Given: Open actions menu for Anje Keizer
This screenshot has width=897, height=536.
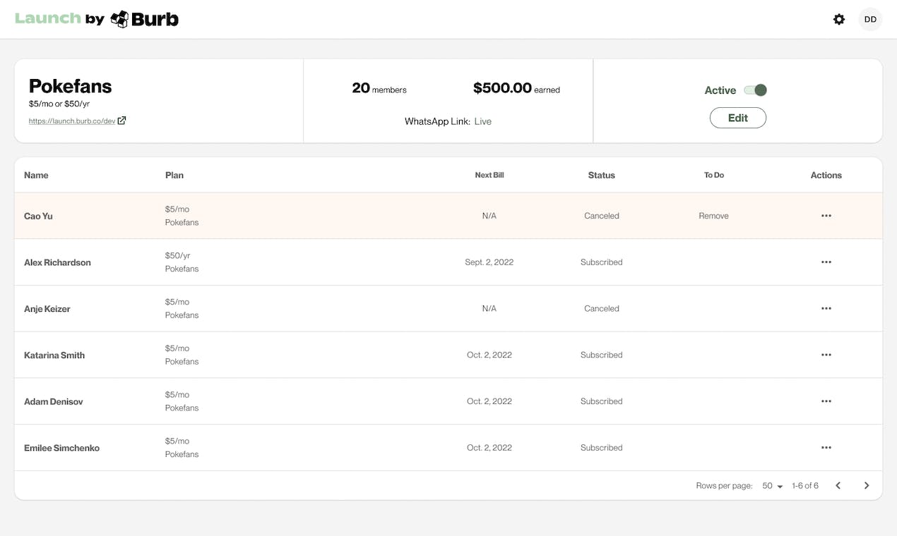Looking at the screenshot, I should [826, 309].
